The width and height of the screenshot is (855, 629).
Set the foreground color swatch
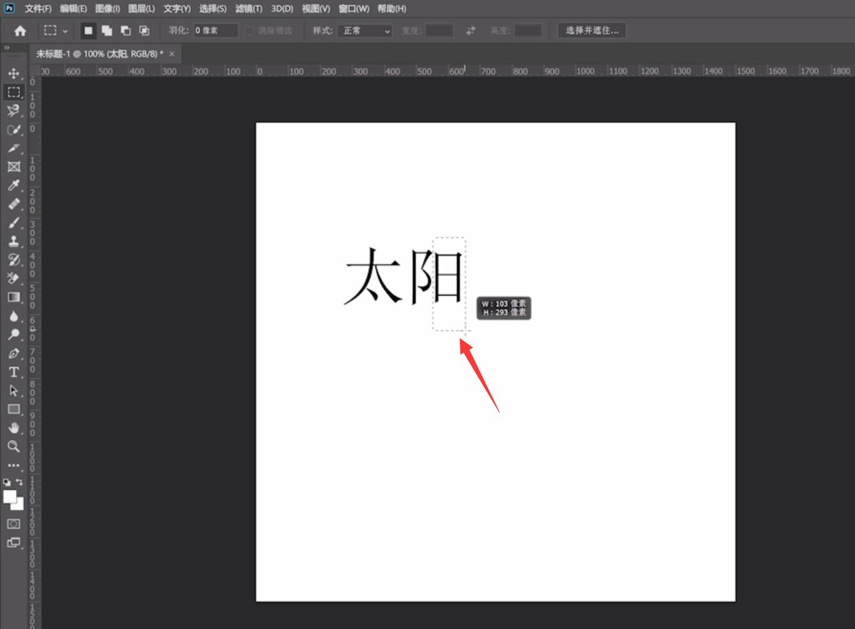(9, 497)
